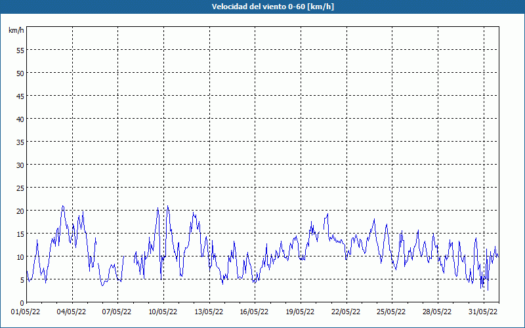Click the date label 13/05/22
The image size is (525, 328).
pyautogui.click(x=209, y=312)
